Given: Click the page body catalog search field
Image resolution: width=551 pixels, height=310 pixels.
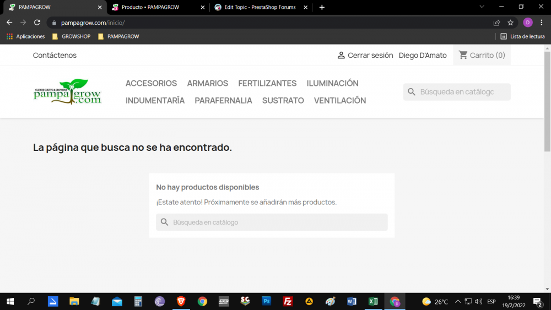Looking at the screenshot, I should pos(272,222).
